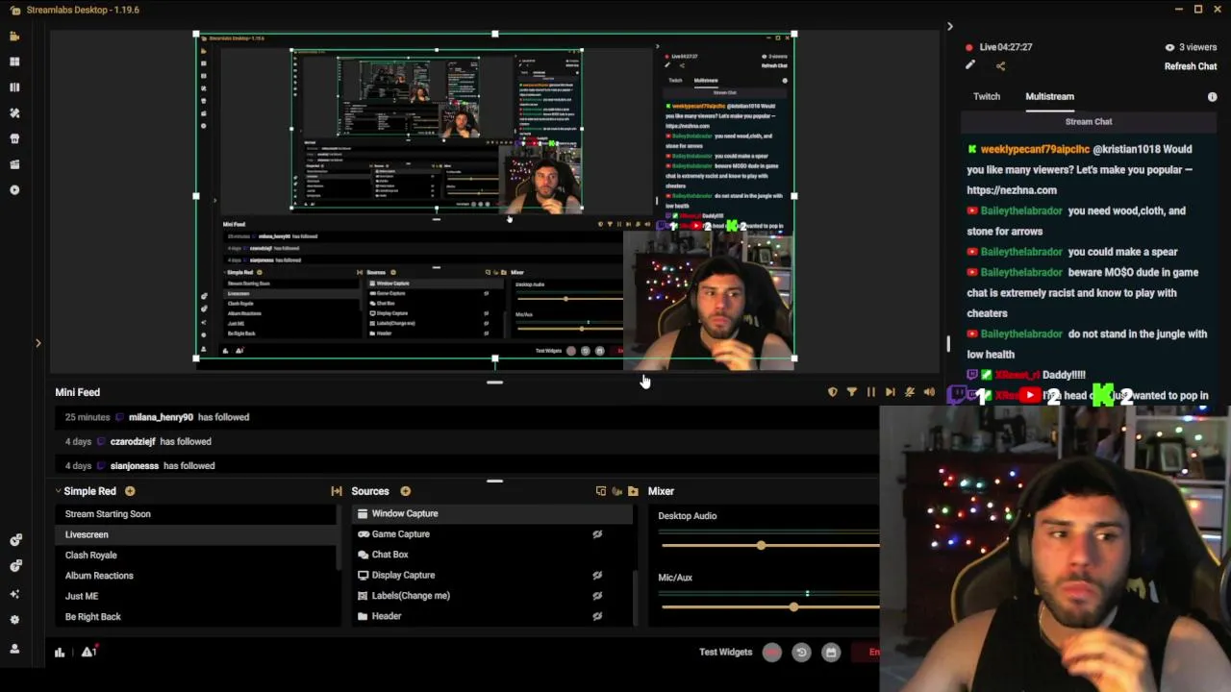Viewport: 1231px width, 692px height.
Task: Add a source folder icon
Action: pyautogui.click(x=633, y=491)
